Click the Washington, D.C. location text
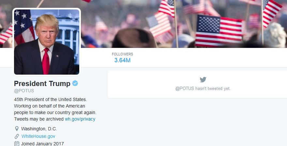 pos(39,129)
